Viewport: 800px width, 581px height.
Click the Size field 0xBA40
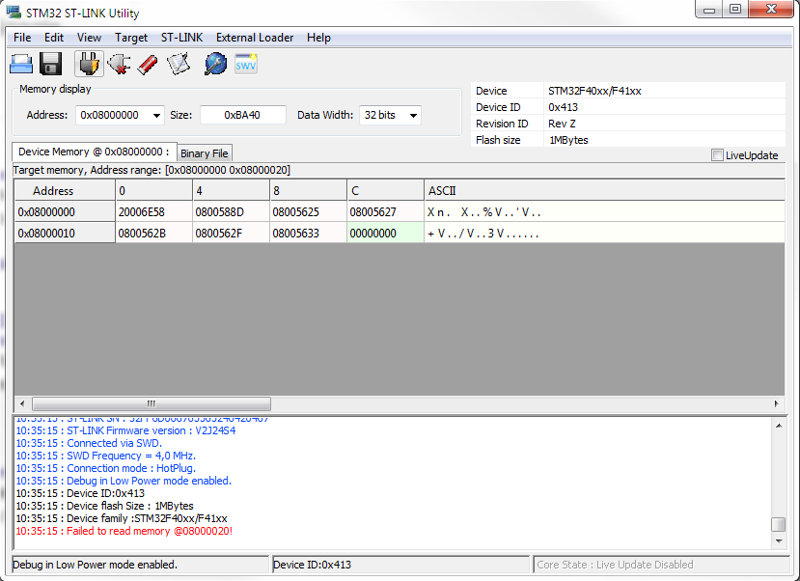242,115
